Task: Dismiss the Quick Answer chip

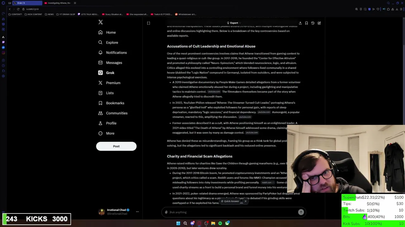Action: pyautogui.click(x=245, y=201)
